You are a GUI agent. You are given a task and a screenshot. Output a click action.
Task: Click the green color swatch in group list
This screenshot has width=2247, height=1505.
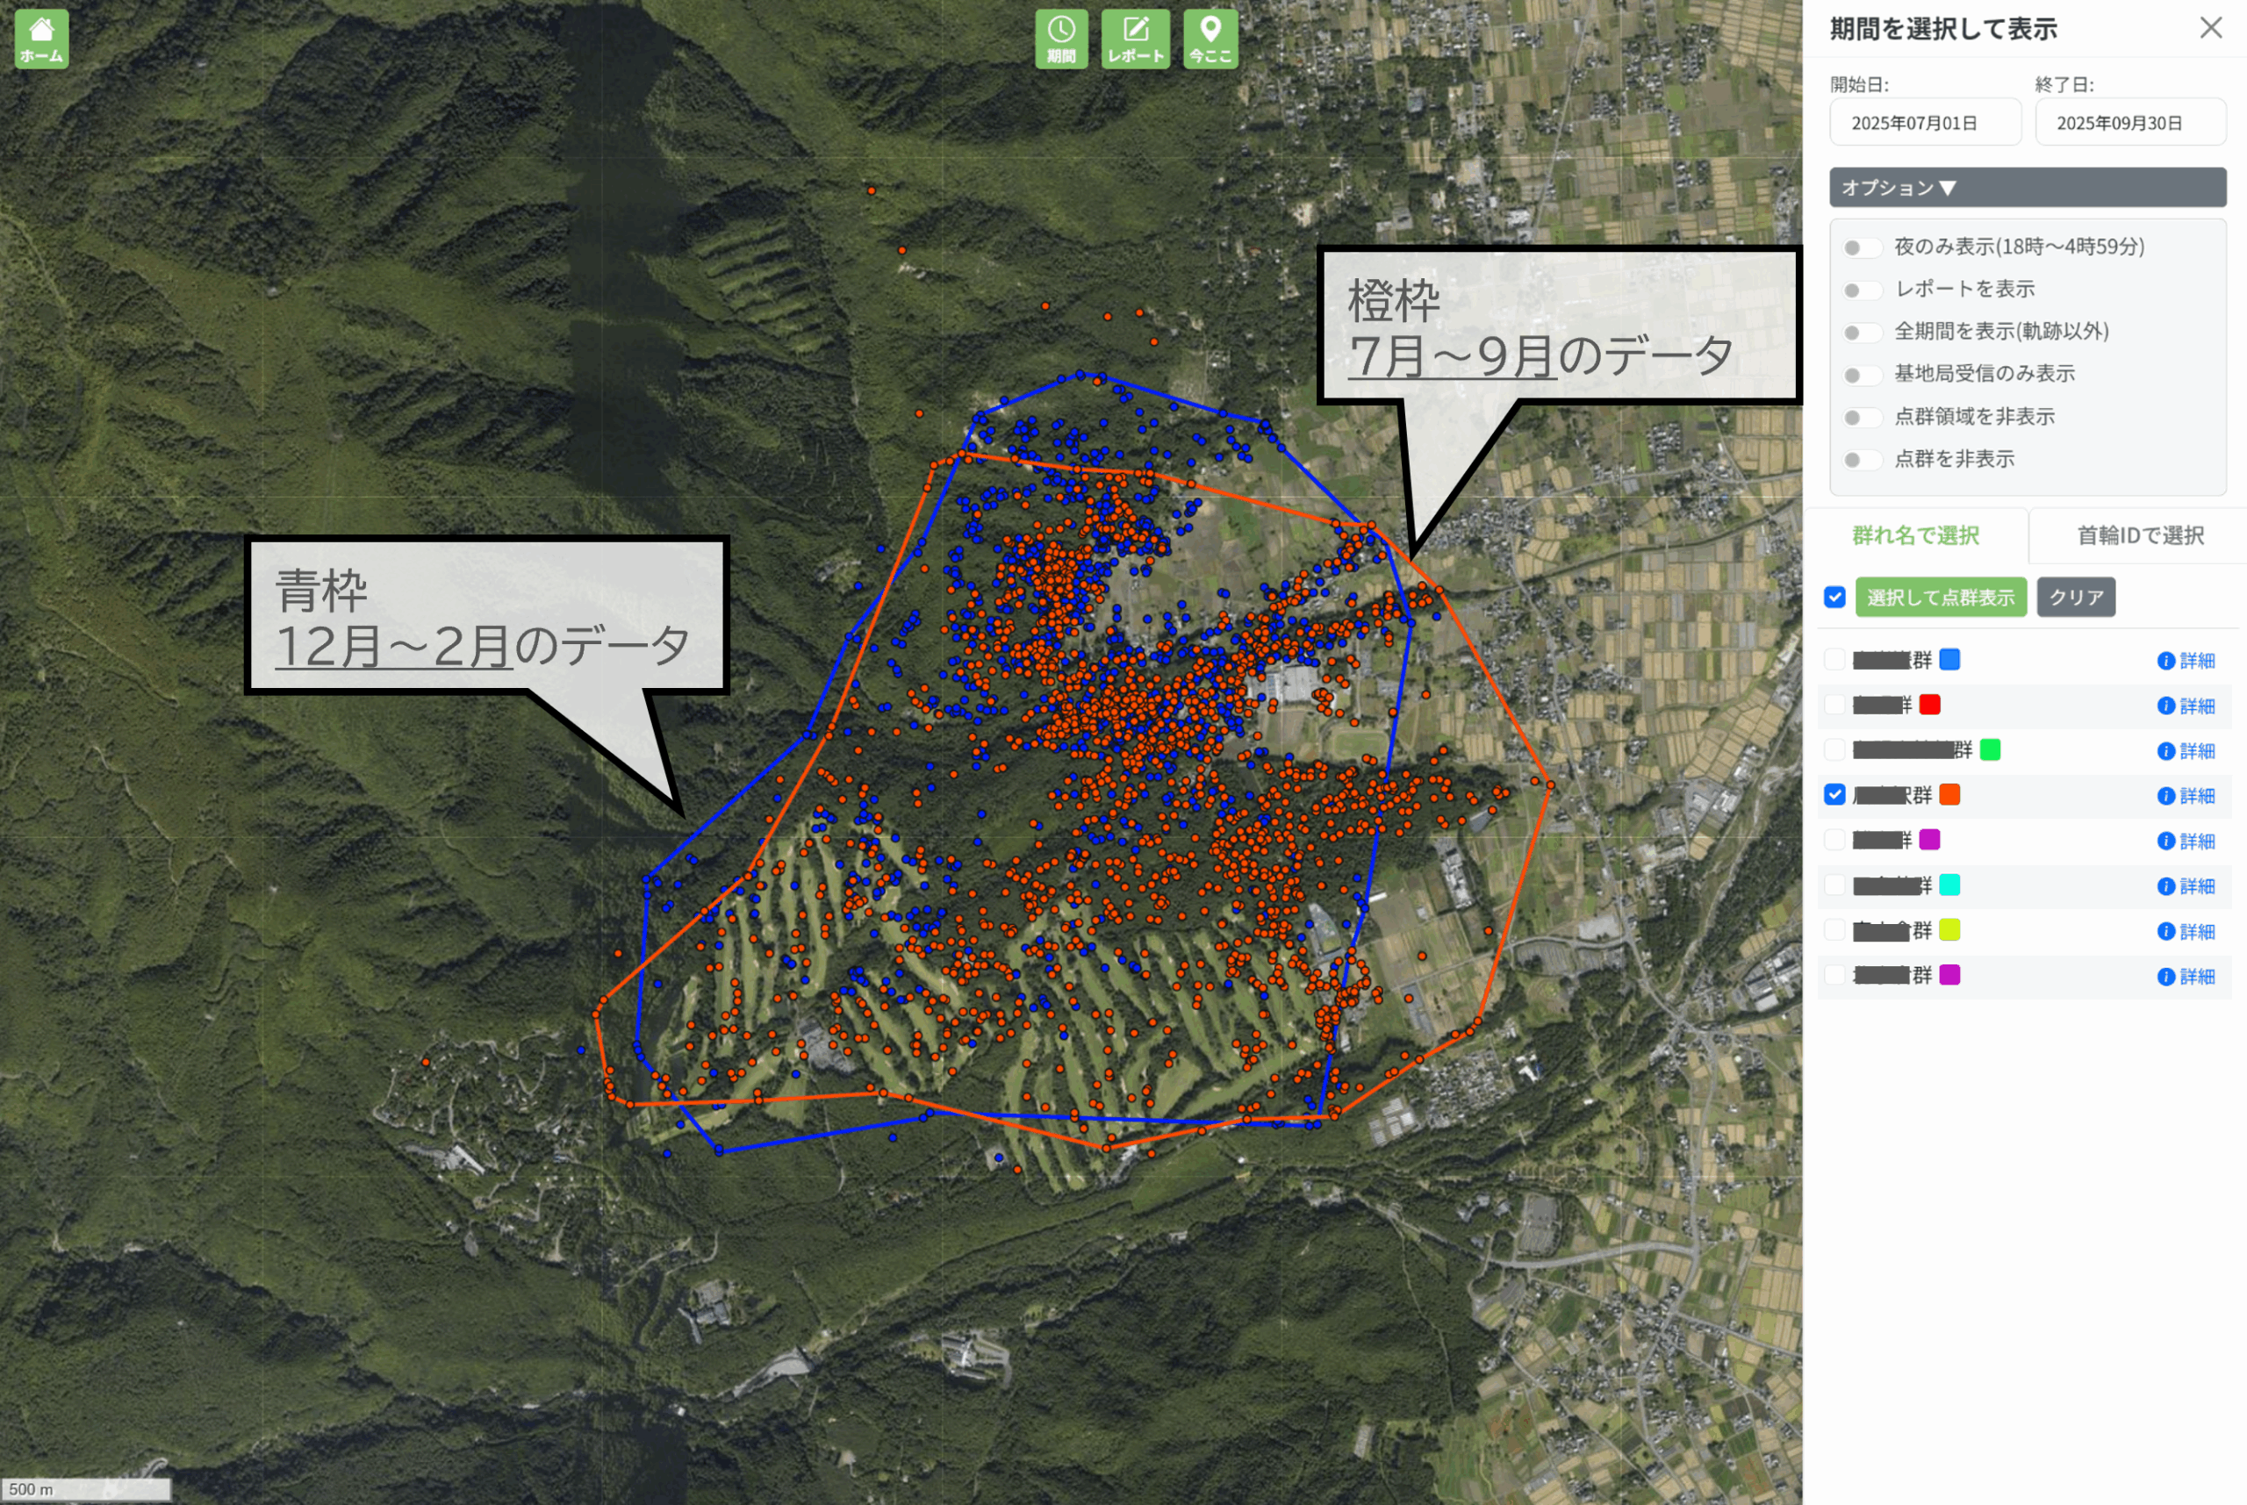tap(1990, 749)
